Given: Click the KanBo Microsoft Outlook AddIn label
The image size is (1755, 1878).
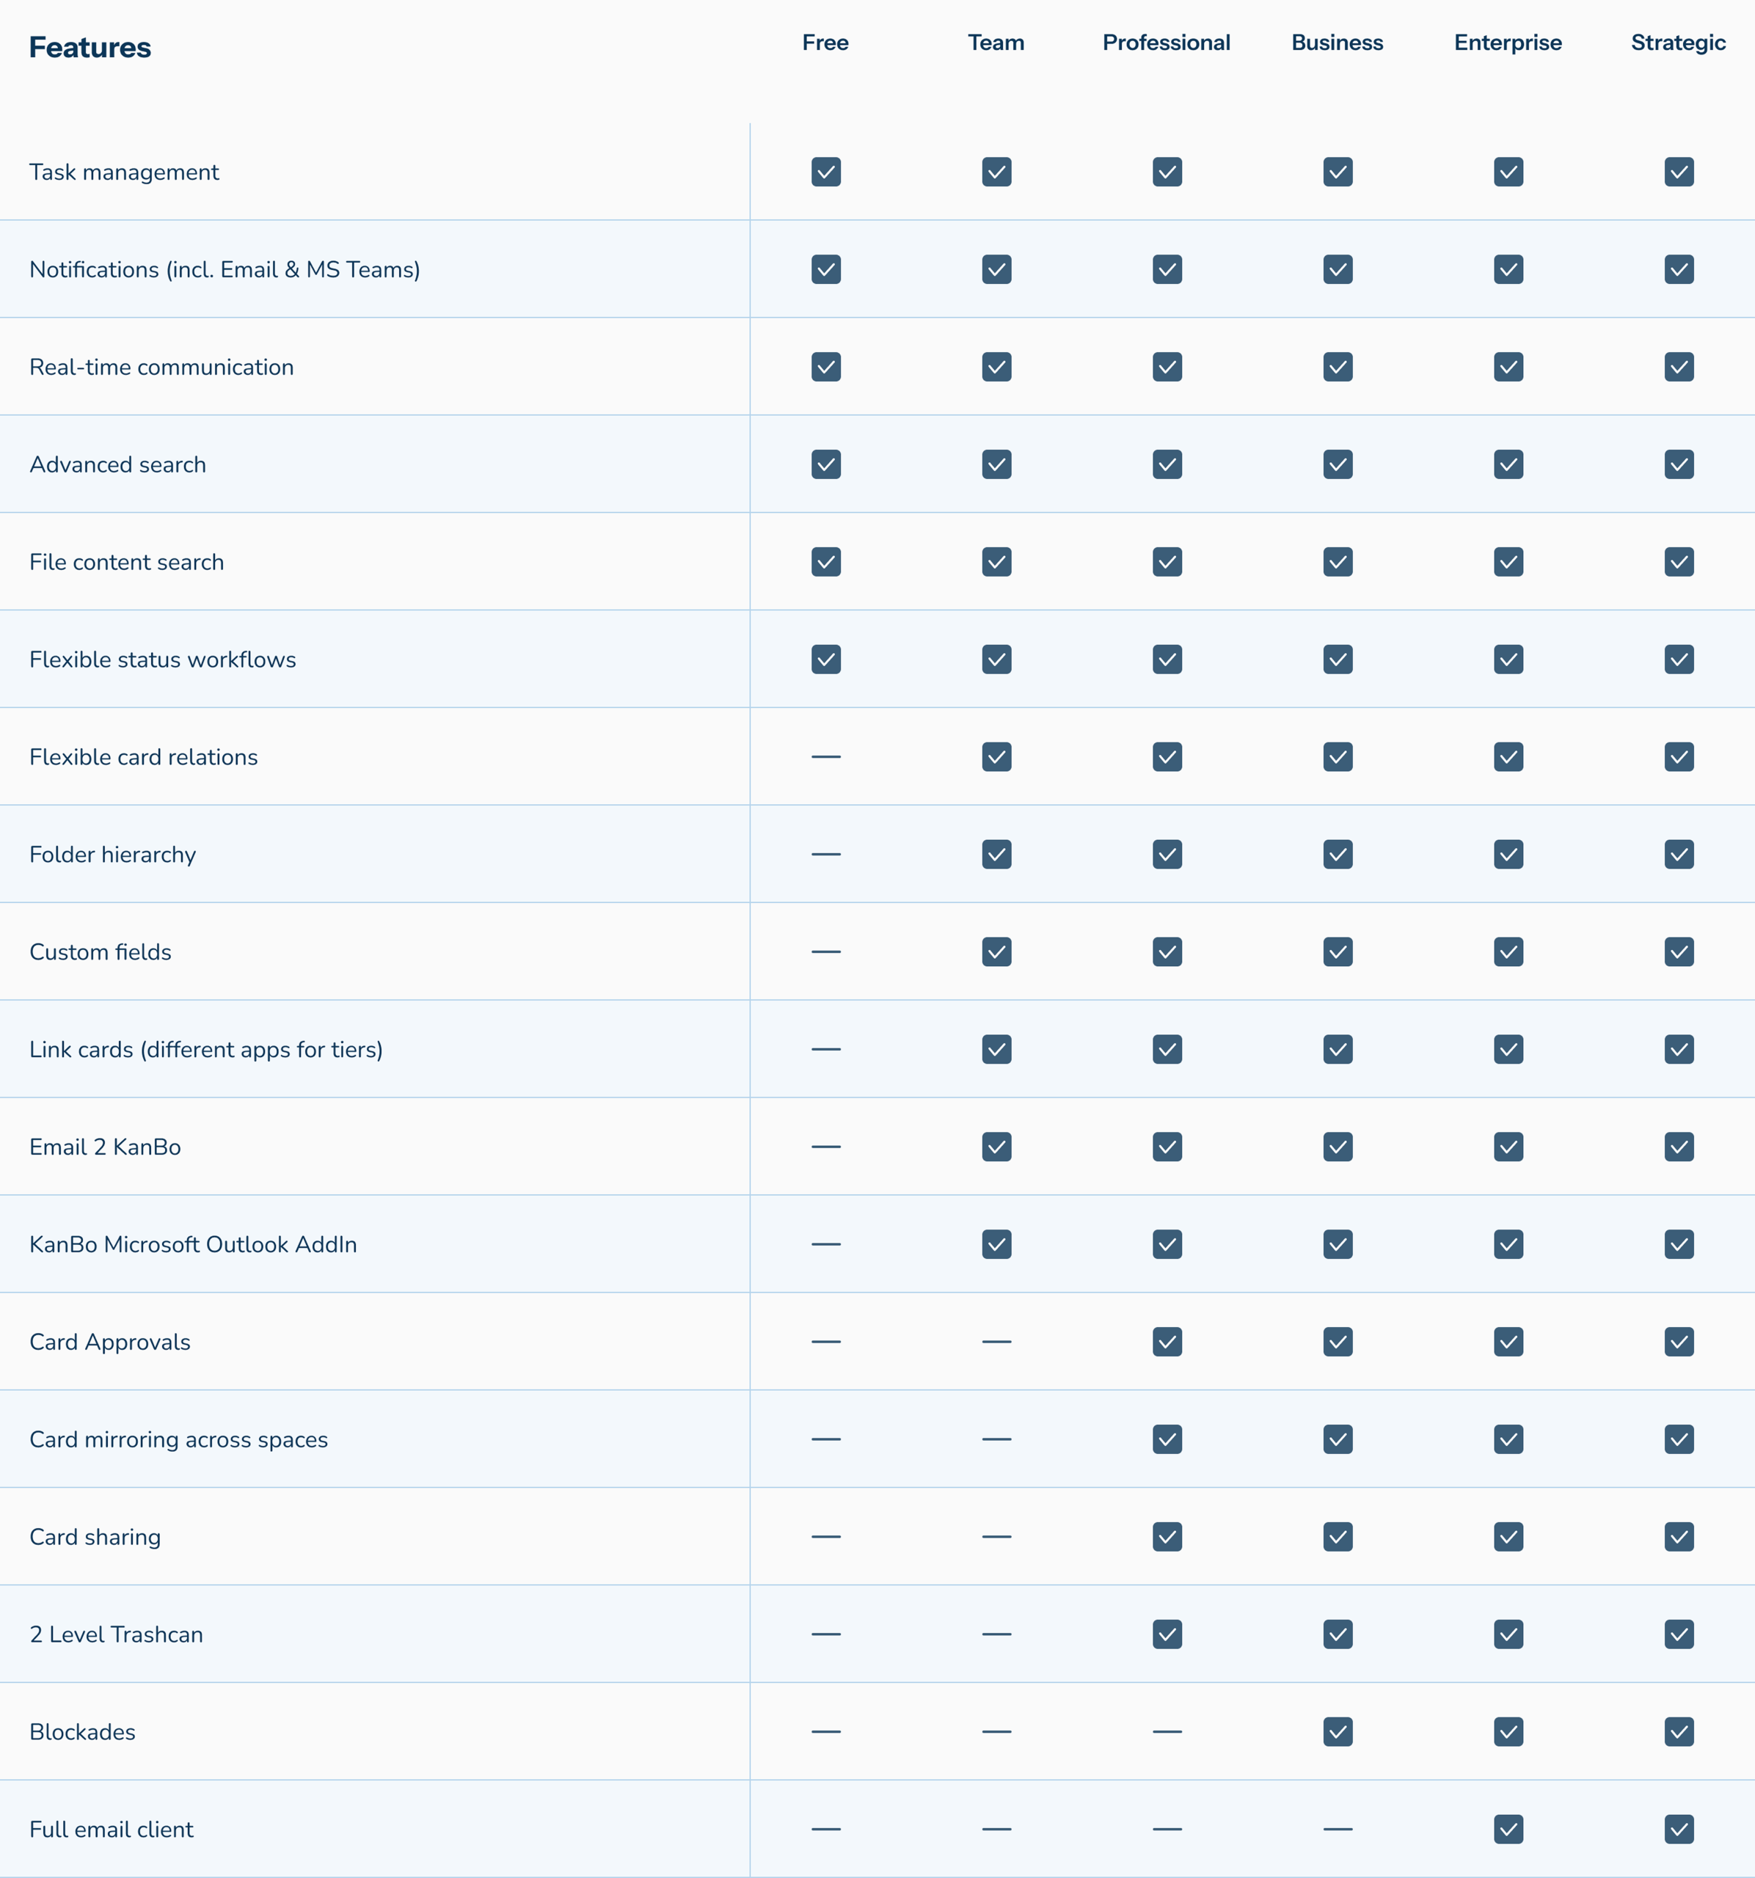Looking at the screenshot, I should coord(193,1244).
